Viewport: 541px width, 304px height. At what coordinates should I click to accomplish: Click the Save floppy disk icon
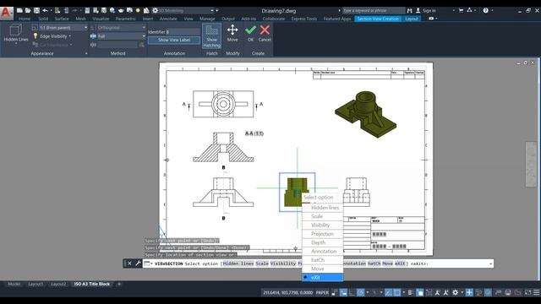tap(36, 11)
